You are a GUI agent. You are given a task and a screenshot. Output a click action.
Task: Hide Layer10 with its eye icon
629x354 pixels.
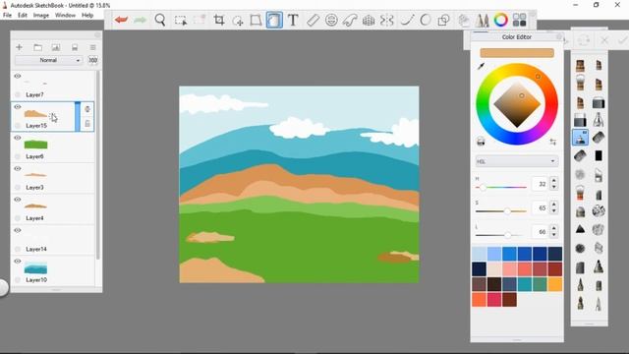tap(18, 262)
